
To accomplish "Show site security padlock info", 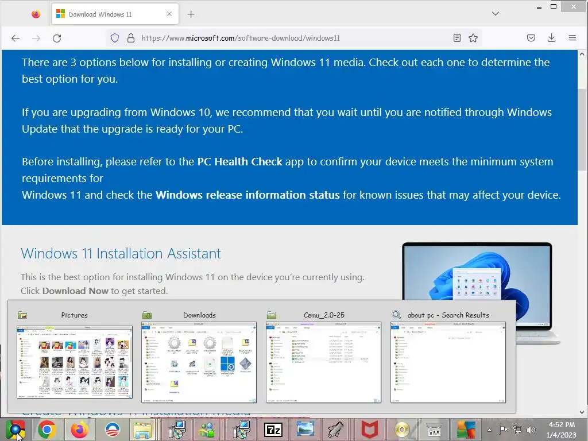I will click(x=130, y=38).
